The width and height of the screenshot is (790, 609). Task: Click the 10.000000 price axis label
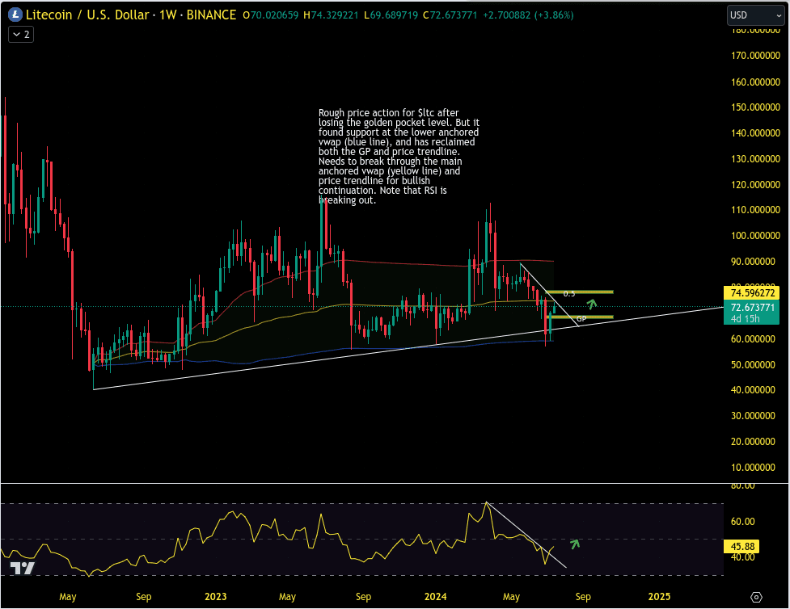point(753,468)
